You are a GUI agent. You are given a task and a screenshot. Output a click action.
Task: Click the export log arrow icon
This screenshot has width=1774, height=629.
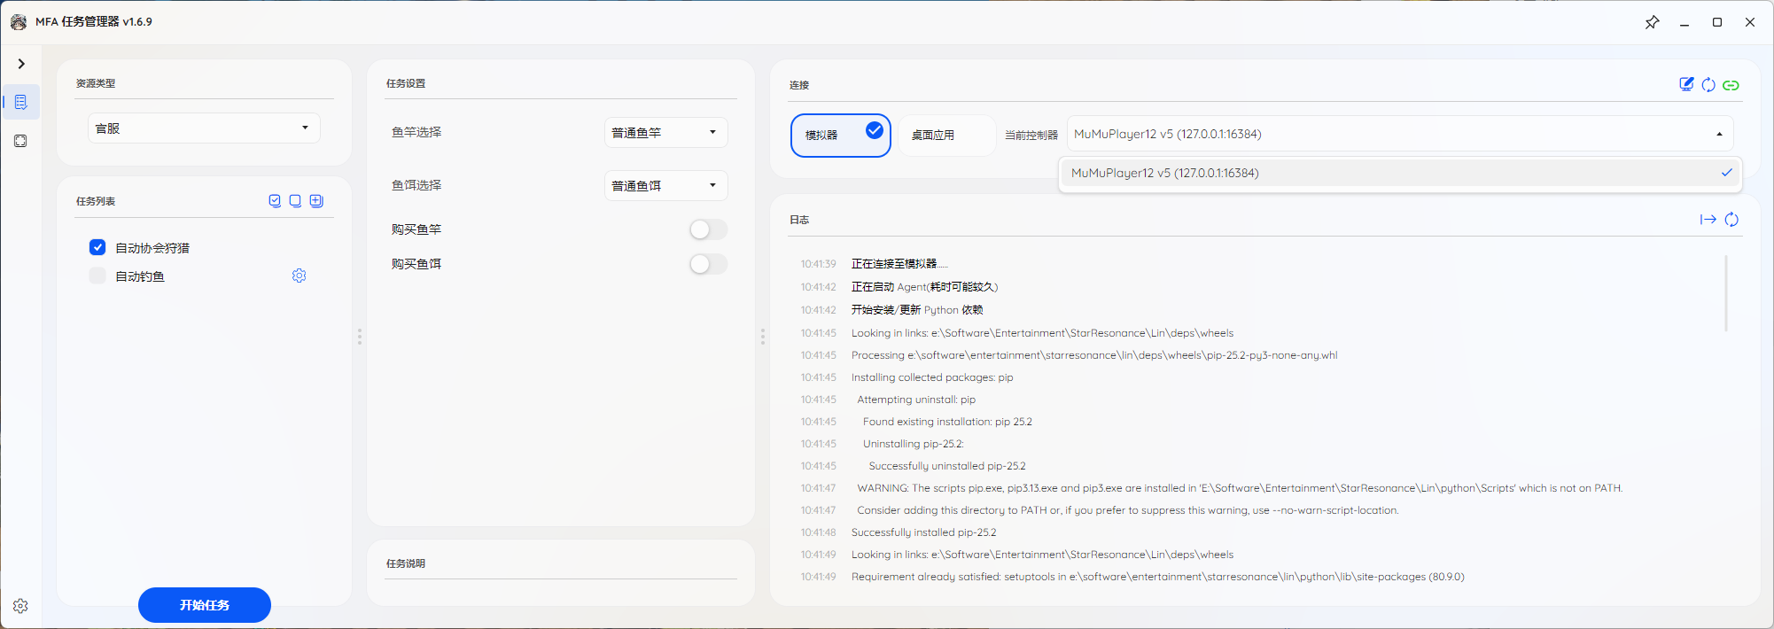pos(1708,220)
